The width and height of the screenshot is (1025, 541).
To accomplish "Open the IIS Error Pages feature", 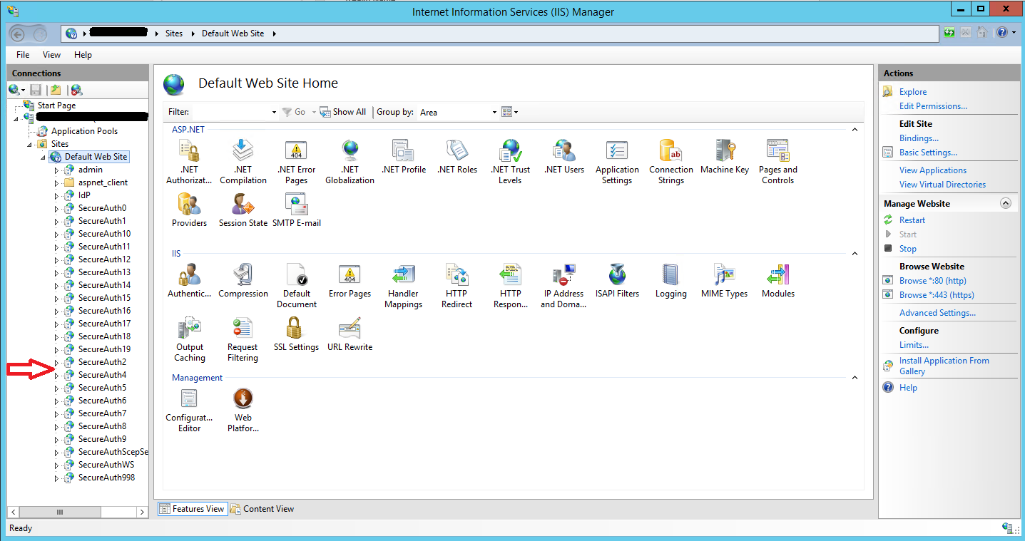I will 350,281.
